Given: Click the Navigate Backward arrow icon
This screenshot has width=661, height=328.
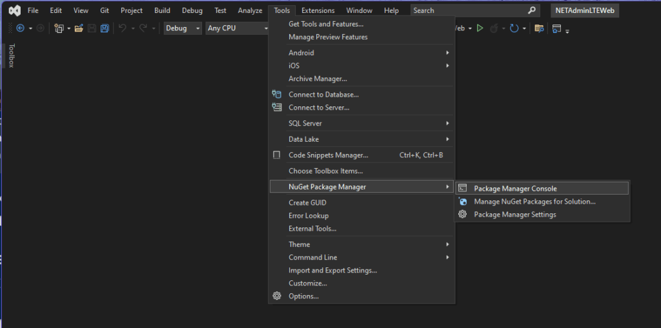Looking at the screenshot, I should point(20,28).
